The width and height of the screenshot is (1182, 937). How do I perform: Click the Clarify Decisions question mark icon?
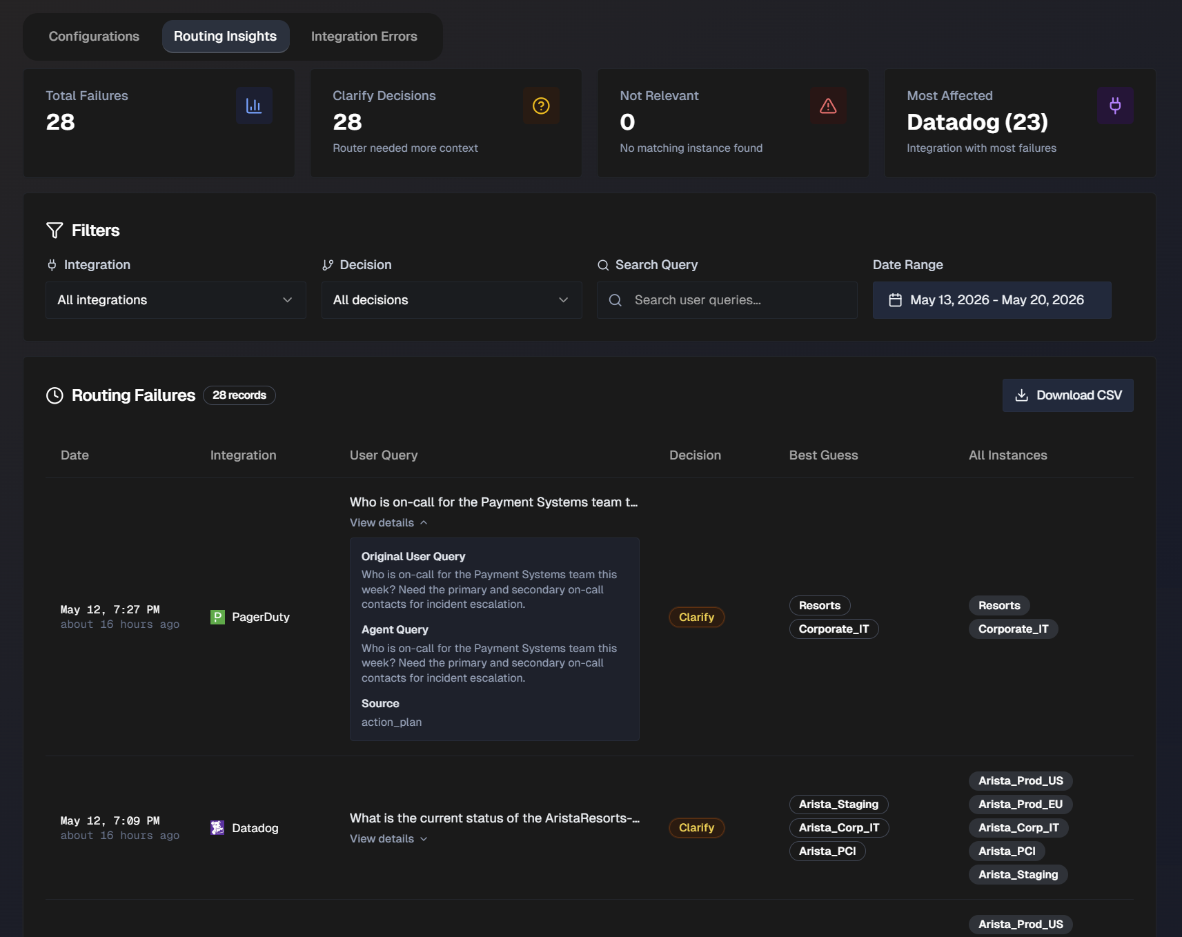[x=541, y=106]
